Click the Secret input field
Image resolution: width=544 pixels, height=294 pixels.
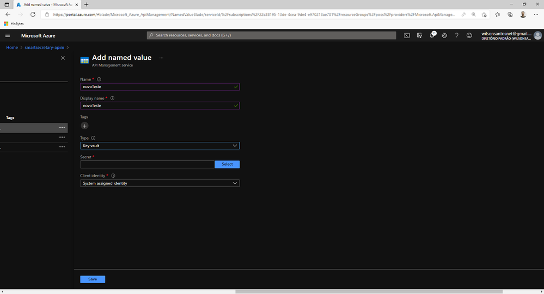pyautogui.click(x=147, y=164)
